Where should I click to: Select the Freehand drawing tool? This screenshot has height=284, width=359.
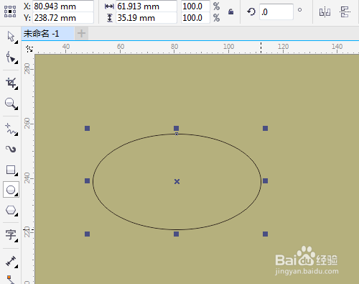point(11,129)
